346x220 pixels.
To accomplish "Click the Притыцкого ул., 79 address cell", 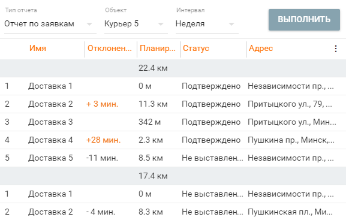I will pos(290,104).
